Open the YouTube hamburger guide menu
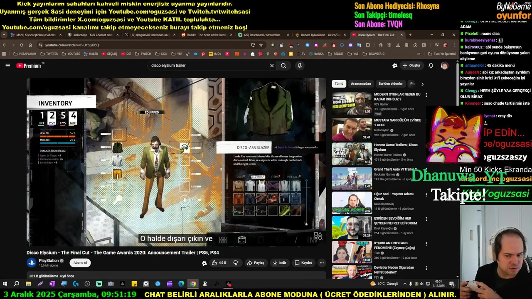Viewport: 532px width, 299px height. [x=7, y=66]
